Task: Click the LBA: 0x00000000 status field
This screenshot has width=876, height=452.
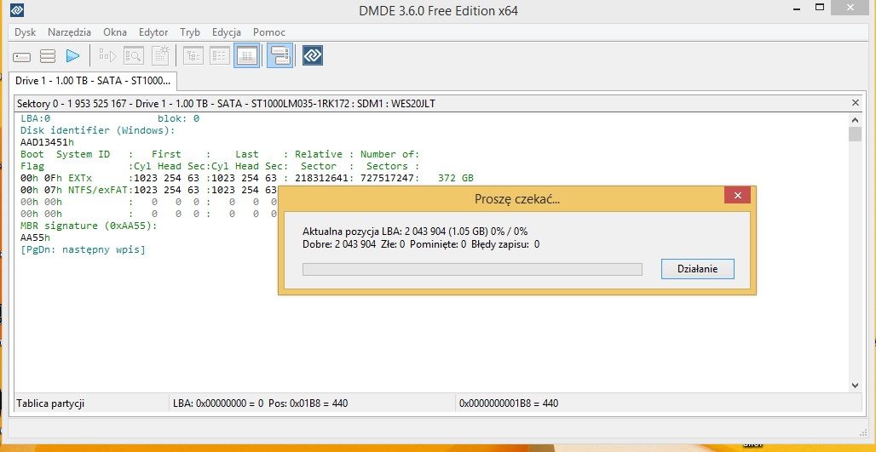Action: [x=261, y=403]
